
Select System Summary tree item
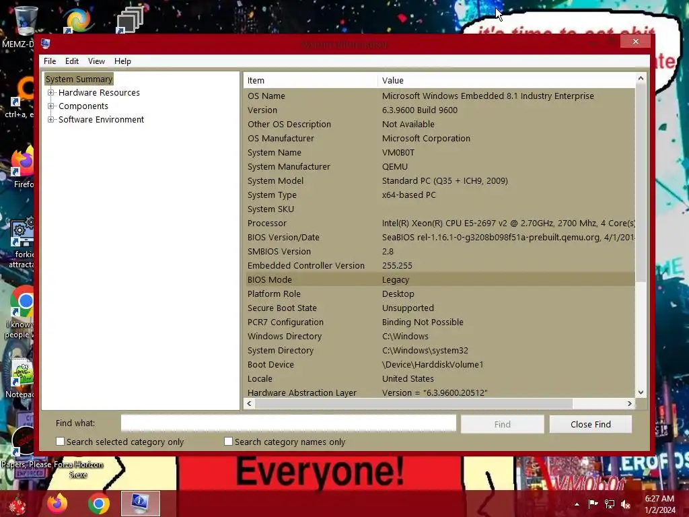(79, 79)
